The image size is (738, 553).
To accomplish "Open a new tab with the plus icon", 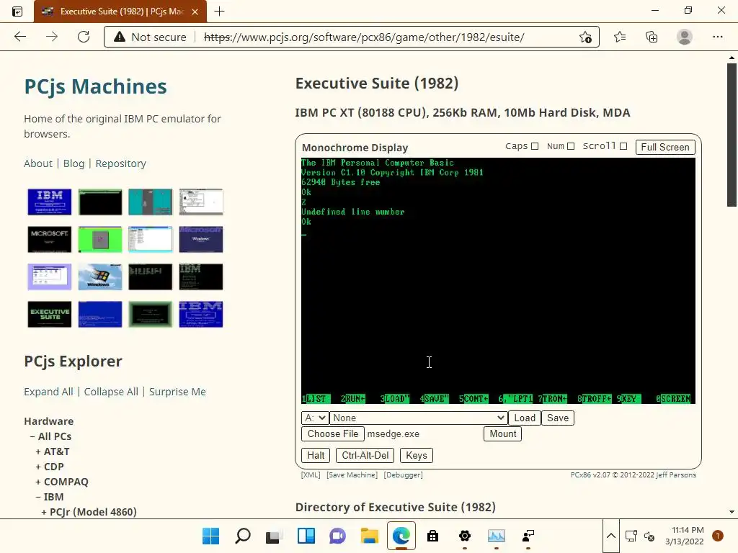I will click(x=219, y=12).
